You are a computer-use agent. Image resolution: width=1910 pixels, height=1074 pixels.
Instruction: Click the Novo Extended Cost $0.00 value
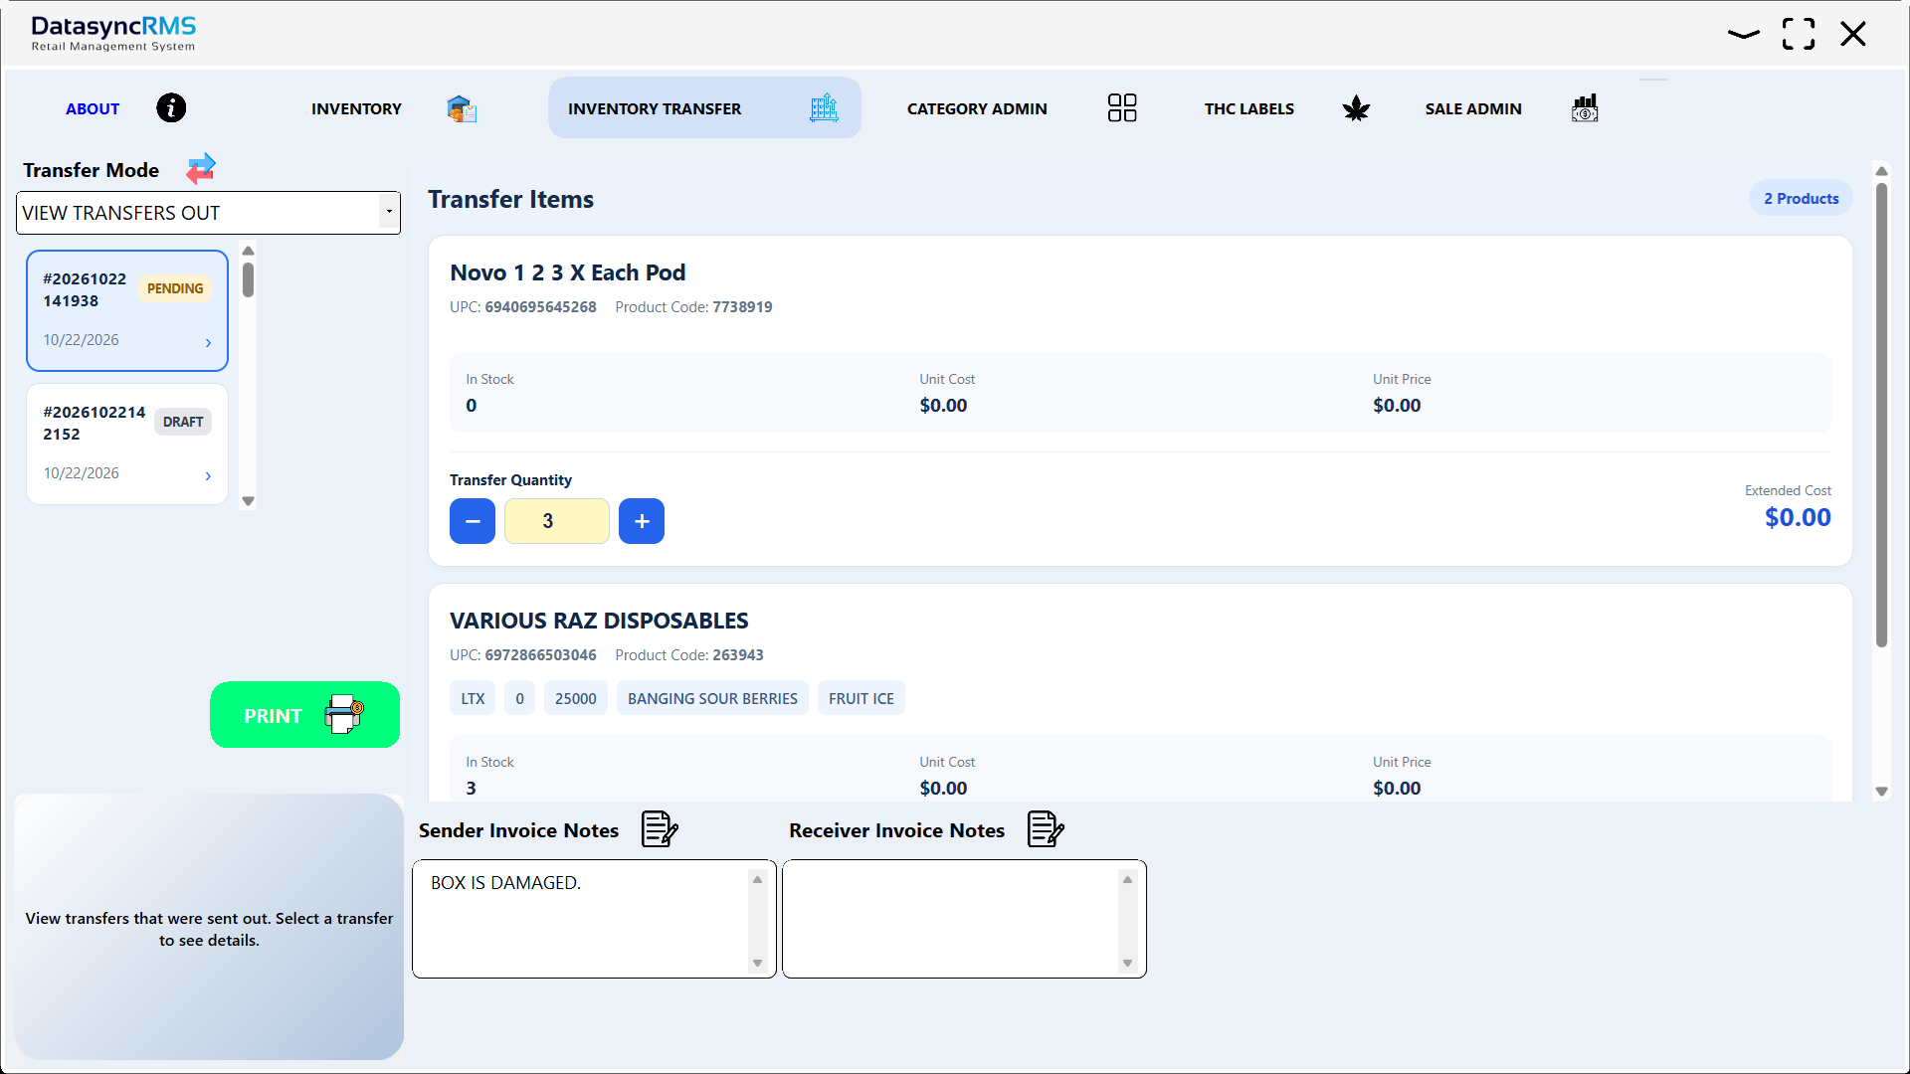coord(1798,517)
